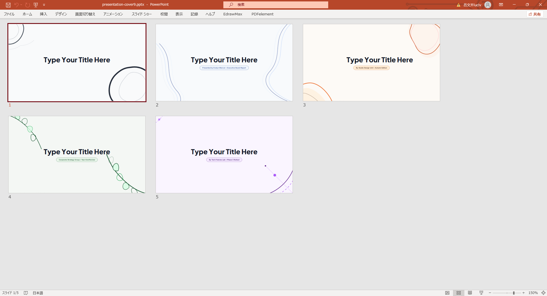Click the Save icon in the title bar
Image resolution: width=547 pixels, height=296 pixels.
click(x=8, y=5)
